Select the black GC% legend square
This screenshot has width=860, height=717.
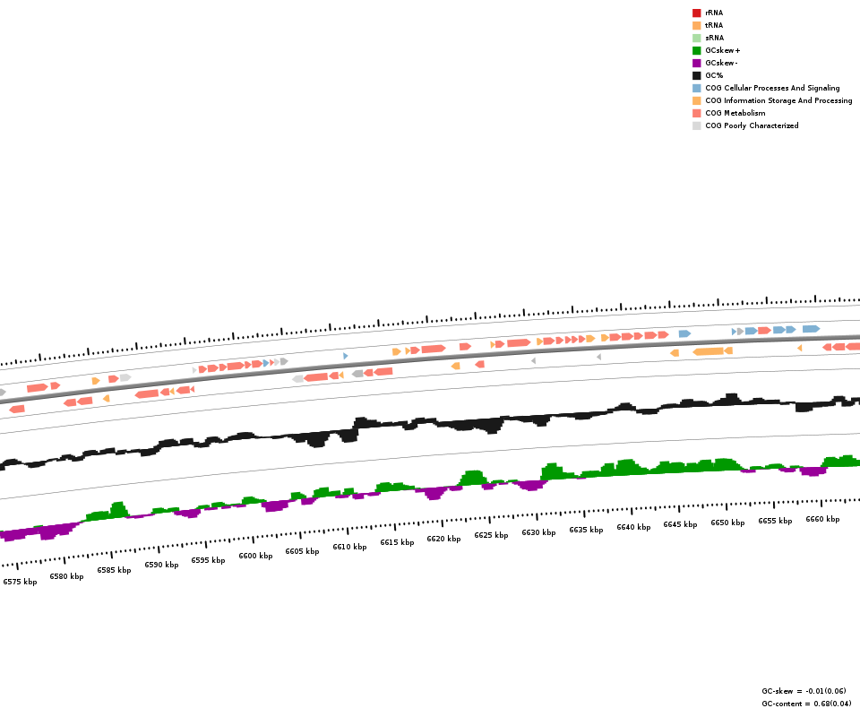(696, 75)
